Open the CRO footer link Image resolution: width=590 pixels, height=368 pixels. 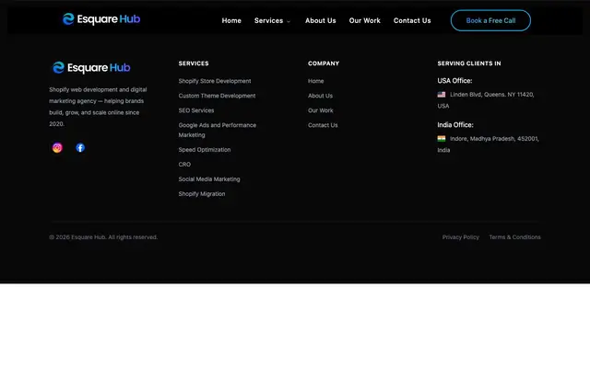tap(184, 165)
